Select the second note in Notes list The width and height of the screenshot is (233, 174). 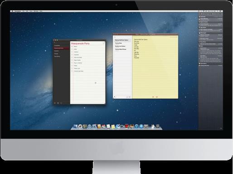click(x=122, y=43)
